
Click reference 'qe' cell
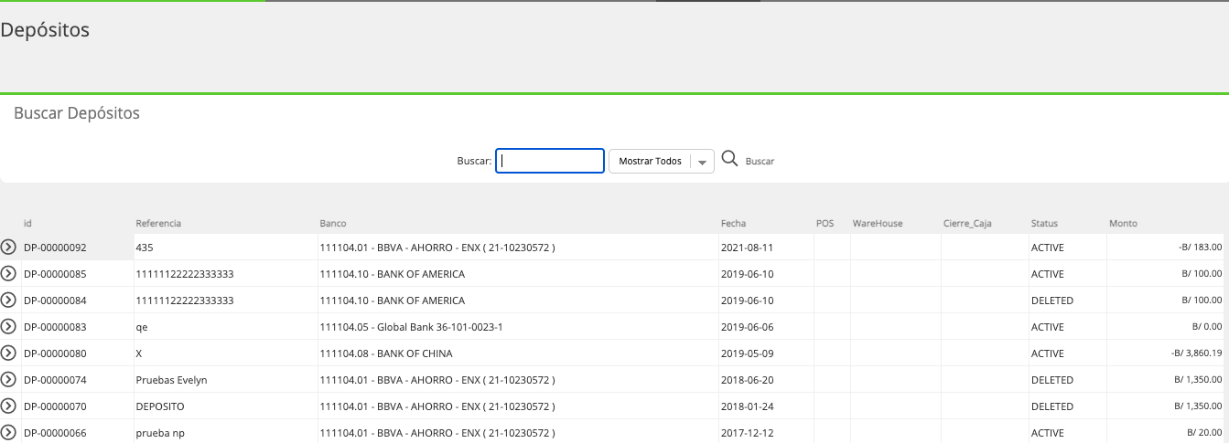(225, 327)
